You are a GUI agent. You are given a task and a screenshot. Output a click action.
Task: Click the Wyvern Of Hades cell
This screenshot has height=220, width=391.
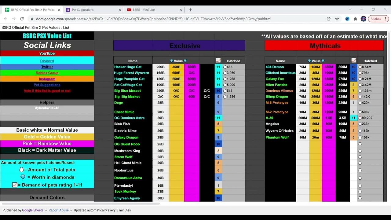280,131
